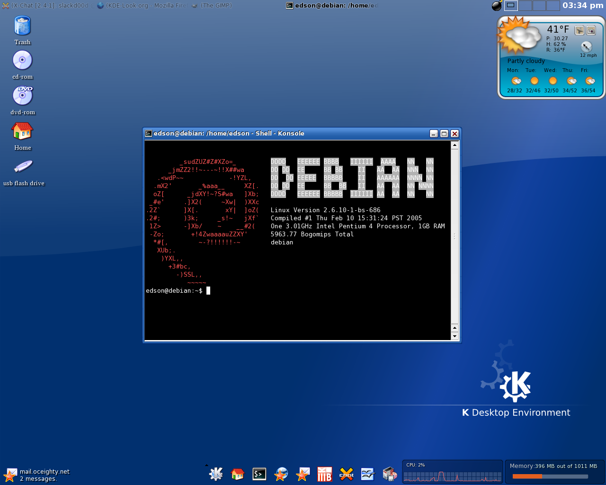Click the bomb icon in the top panel
This screenshot has height=485, width=606.
pos(497,6)
